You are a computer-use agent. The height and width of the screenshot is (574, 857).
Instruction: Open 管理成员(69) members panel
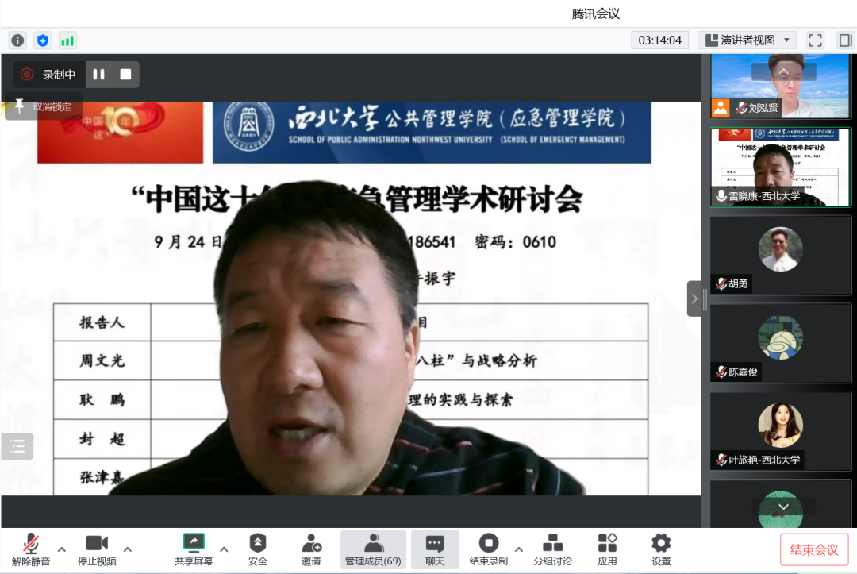tap(373, 549)
